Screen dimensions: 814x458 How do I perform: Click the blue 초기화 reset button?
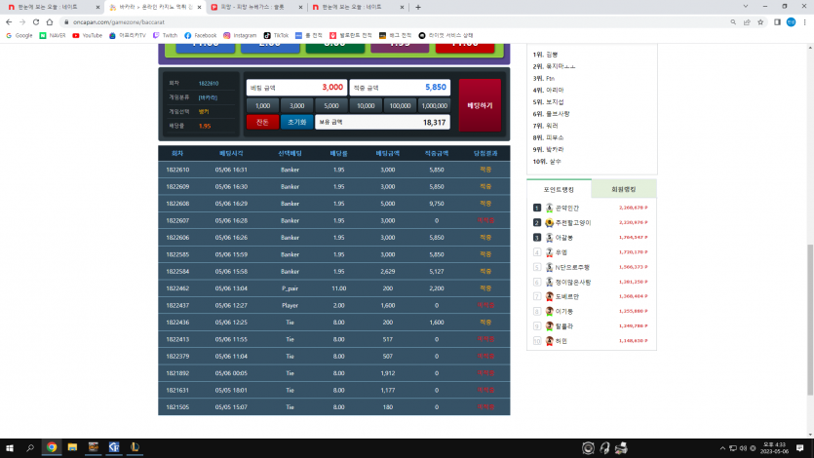(297, 123)
